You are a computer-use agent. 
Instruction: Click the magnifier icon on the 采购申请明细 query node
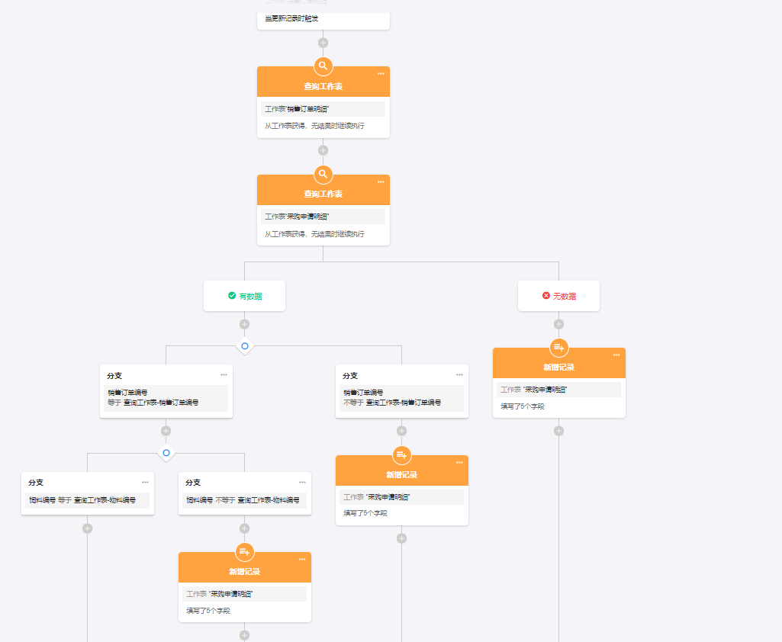pos(323,174)
